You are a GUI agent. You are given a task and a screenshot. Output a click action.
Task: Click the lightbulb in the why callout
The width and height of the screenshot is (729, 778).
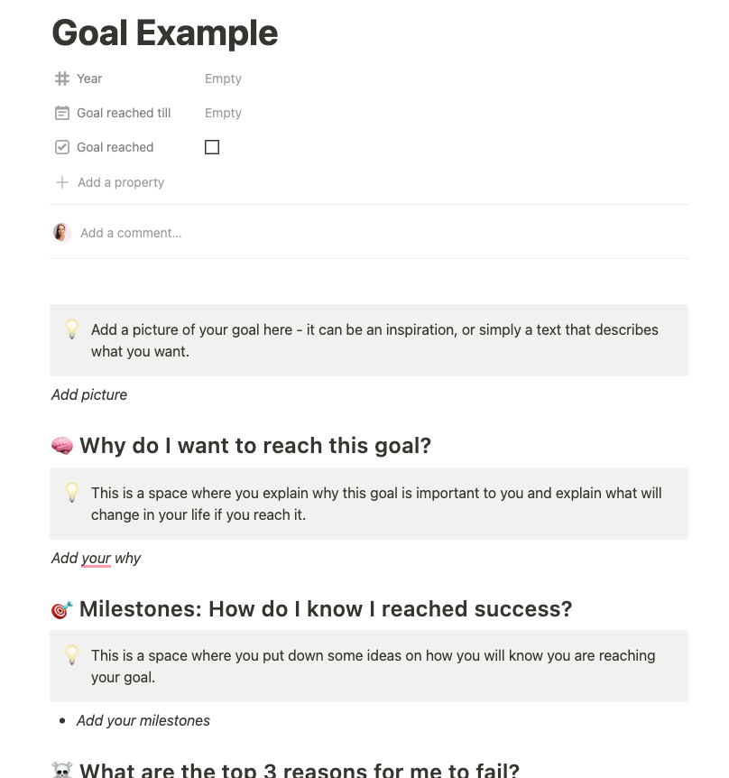pyautogui.click(x=72, y=494)
